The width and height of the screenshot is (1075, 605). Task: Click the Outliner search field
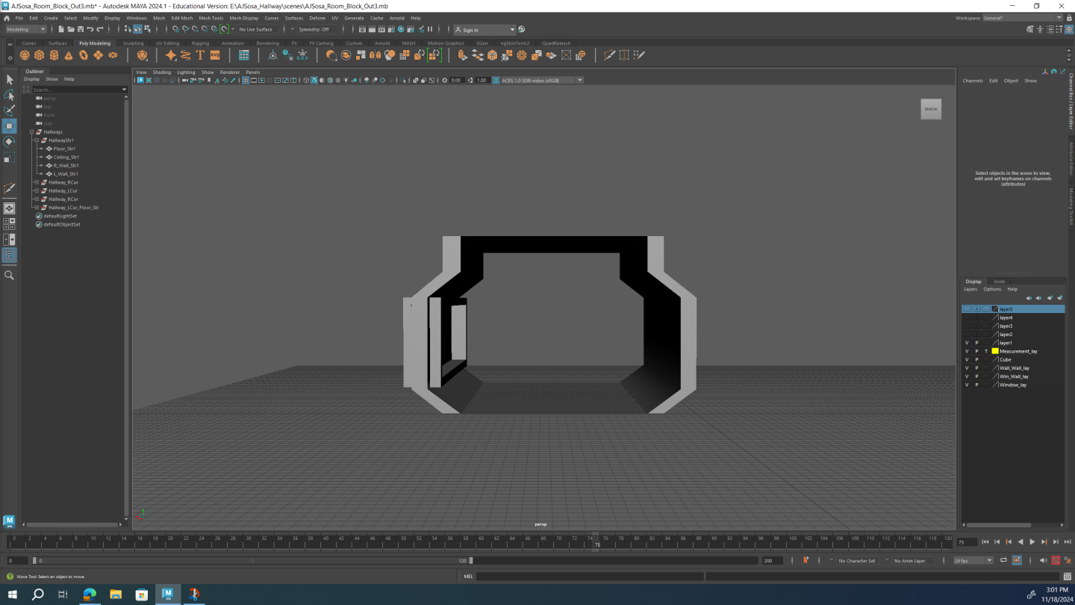78,90
